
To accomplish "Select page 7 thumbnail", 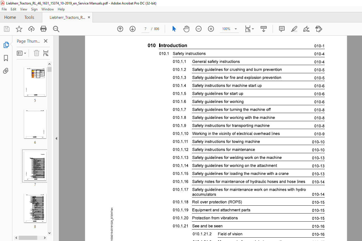I will coord(35,166).
